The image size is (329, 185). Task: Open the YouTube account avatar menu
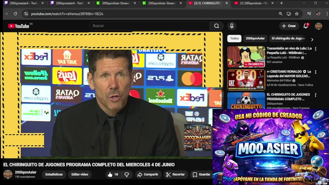click(318, 26)
